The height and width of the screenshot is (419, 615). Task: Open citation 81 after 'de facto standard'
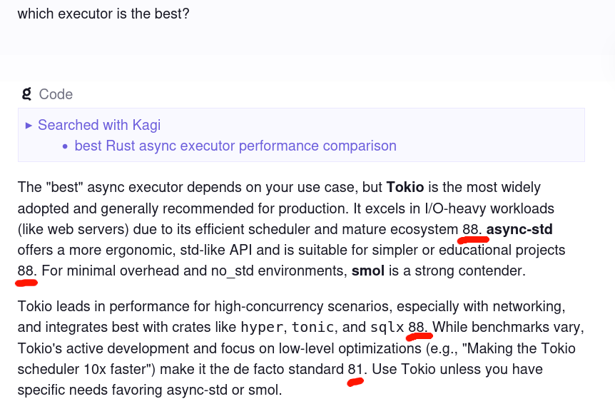pos(355,370)
